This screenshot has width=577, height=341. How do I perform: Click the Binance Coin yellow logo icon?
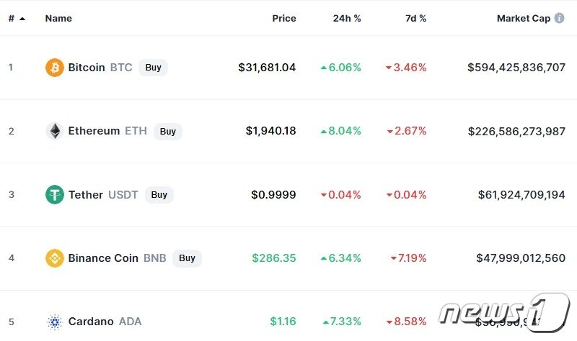pyautogui.click(x=55, y=258)
